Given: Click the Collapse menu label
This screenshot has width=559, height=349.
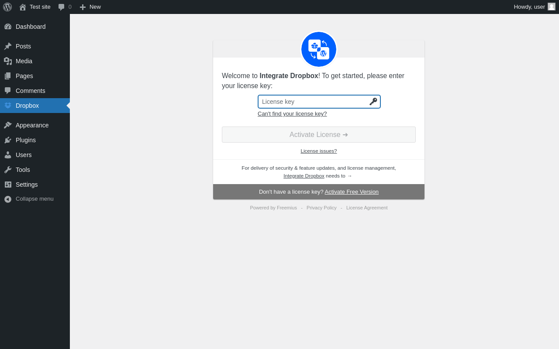Looking at the screenshot, I should click(35, 199).
